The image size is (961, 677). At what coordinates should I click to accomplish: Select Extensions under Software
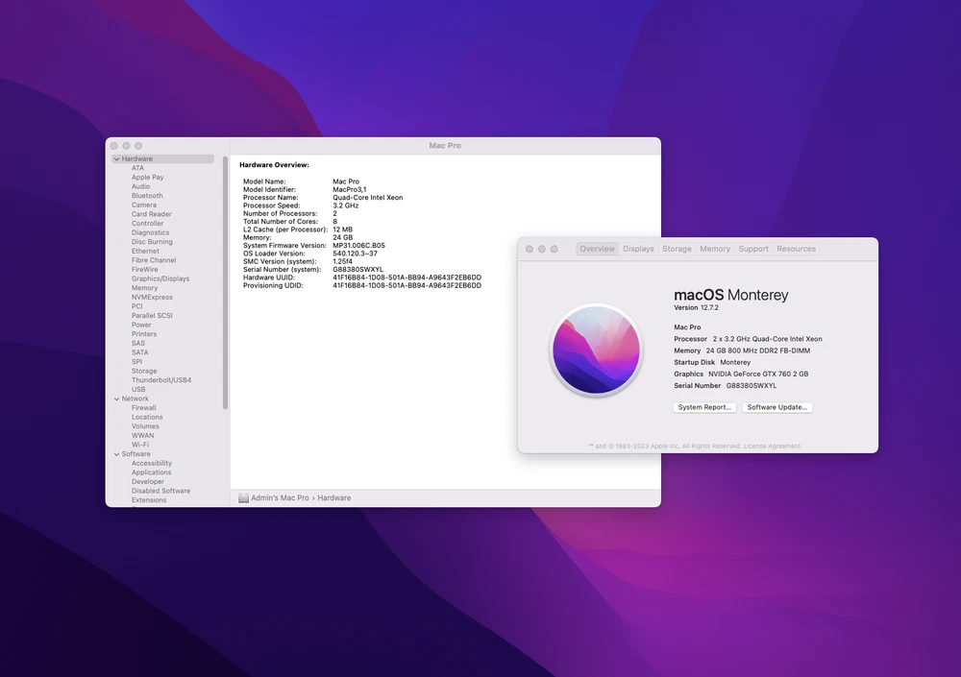pos(149,500)
